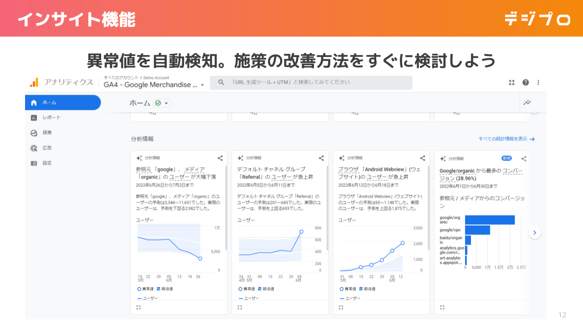Click the google/organic bar in the conversion chart
The image size is (583, 328).
pos(490,220)
